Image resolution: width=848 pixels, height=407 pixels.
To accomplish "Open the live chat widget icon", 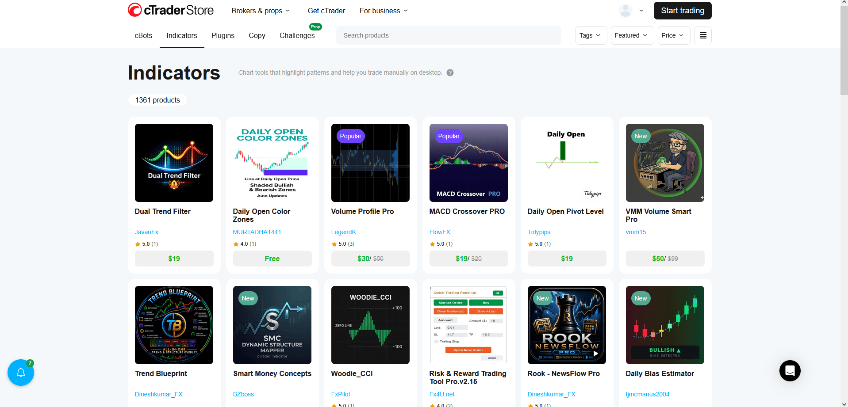I will click(x=790, y=371).
